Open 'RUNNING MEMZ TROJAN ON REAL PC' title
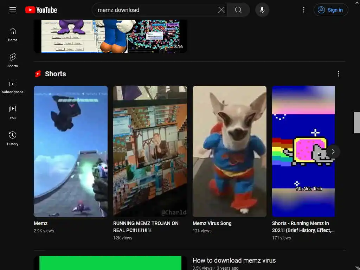Image resolution: width=360 pixels, height=270 pixels. click(x=146, y=227)
